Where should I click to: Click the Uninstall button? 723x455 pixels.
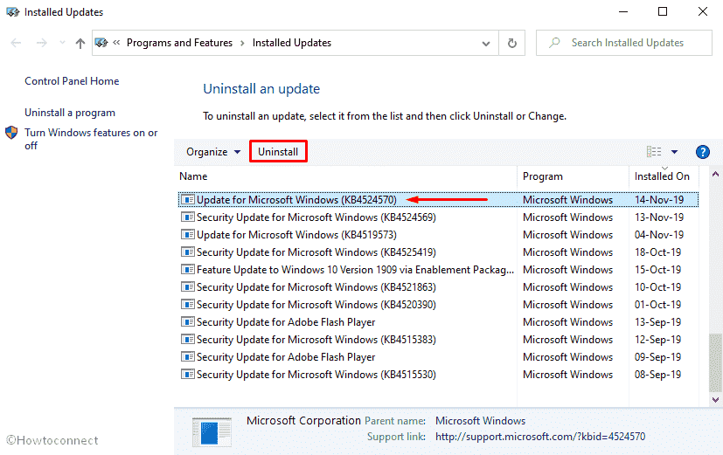[278, 151]
